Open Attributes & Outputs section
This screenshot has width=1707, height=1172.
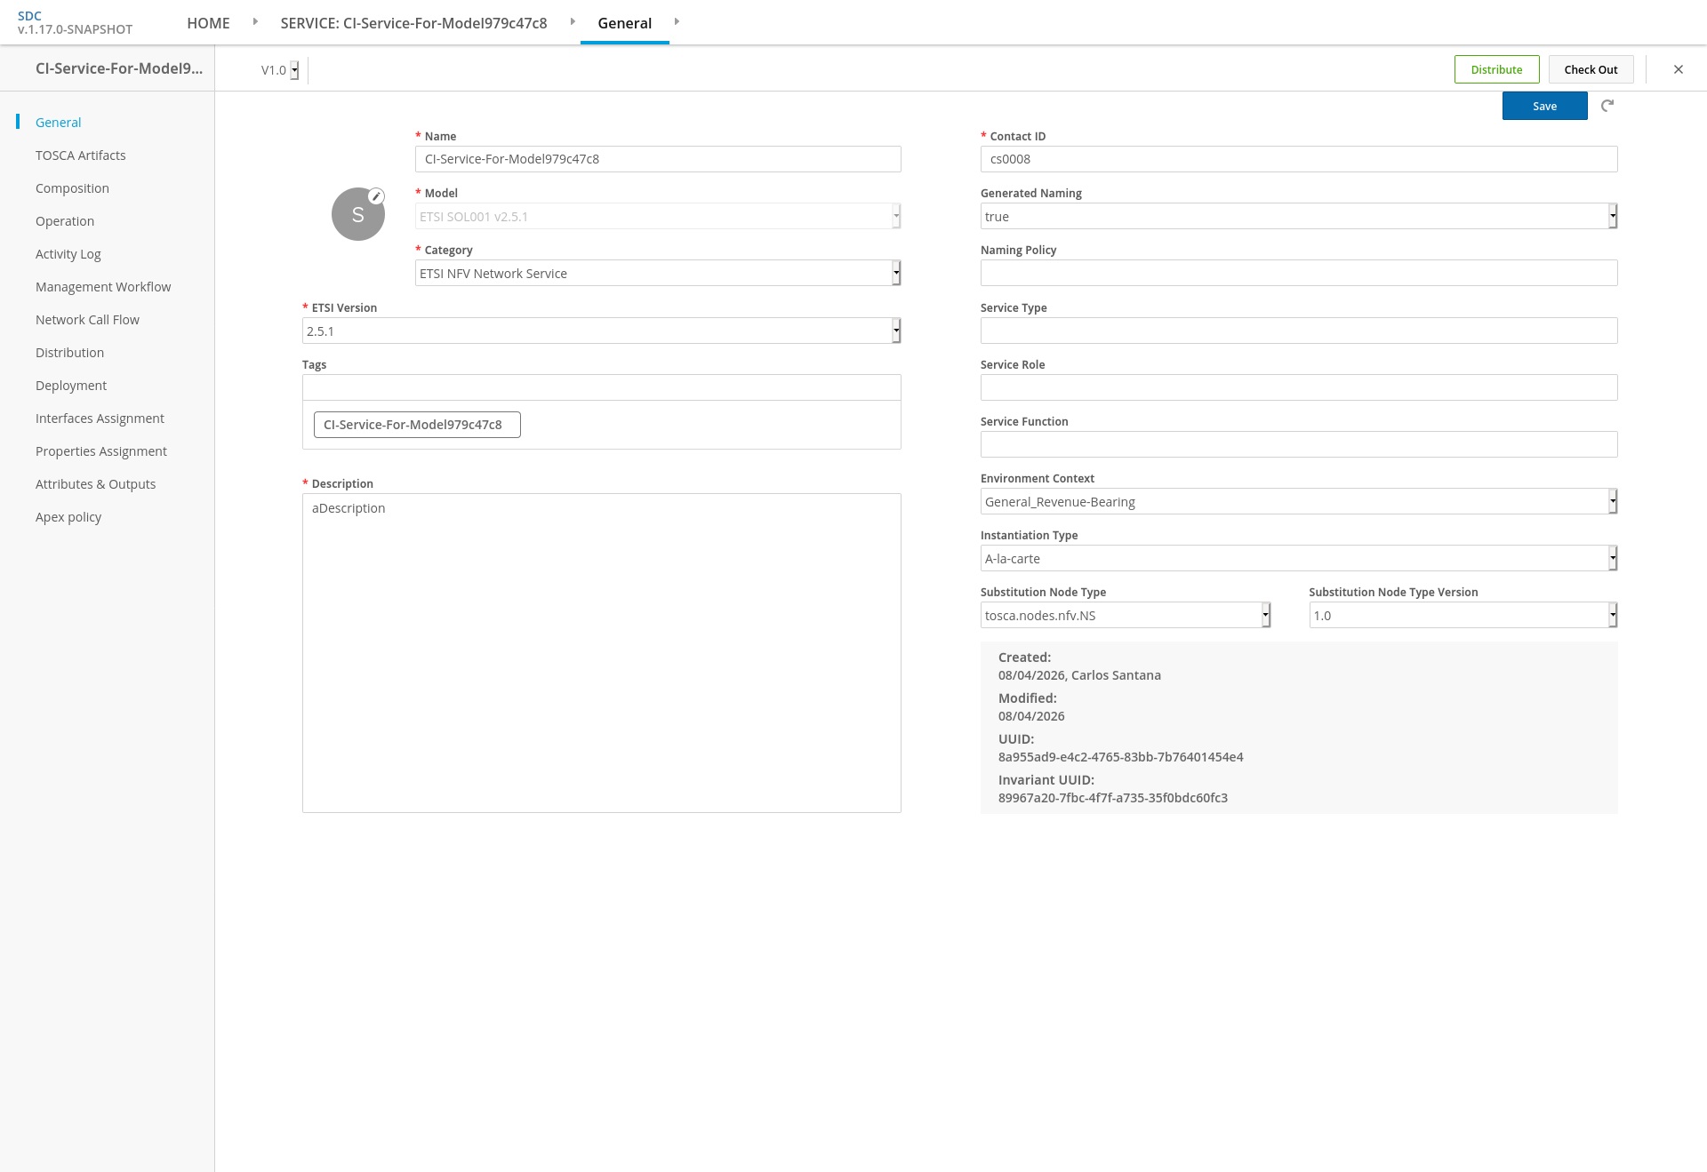tap(95, 484)
